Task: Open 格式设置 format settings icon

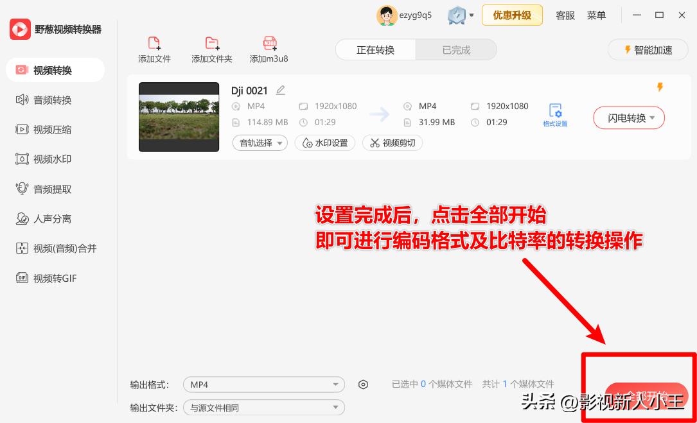Action: pos(555,111)
